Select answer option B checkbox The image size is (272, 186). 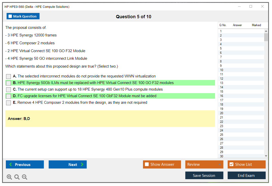(9, 83)
